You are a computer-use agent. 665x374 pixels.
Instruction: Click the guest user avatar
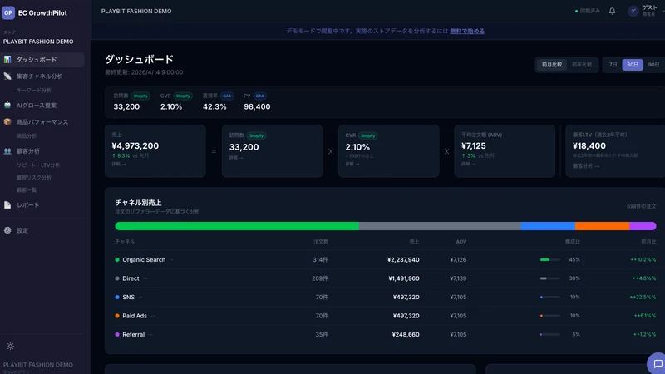(633, 12)
